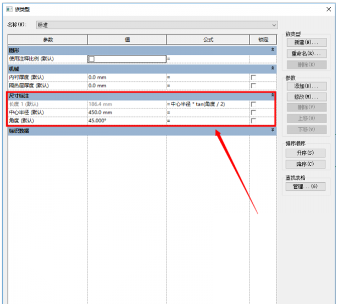
Task: Sort parameters ascending with 升序
Action: (x=306, y=153)
